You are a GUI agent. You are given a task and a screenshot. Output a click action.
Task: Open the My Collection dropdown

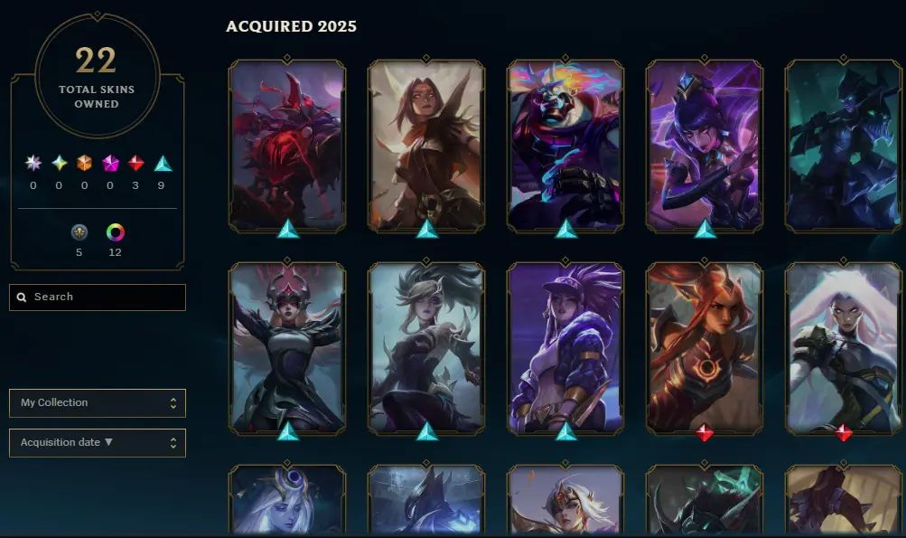tap(97, 403)
